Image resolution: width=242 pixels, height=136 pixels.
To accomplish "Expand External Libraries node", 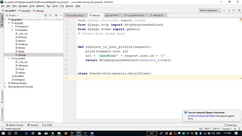I will [x=5, y=83].
